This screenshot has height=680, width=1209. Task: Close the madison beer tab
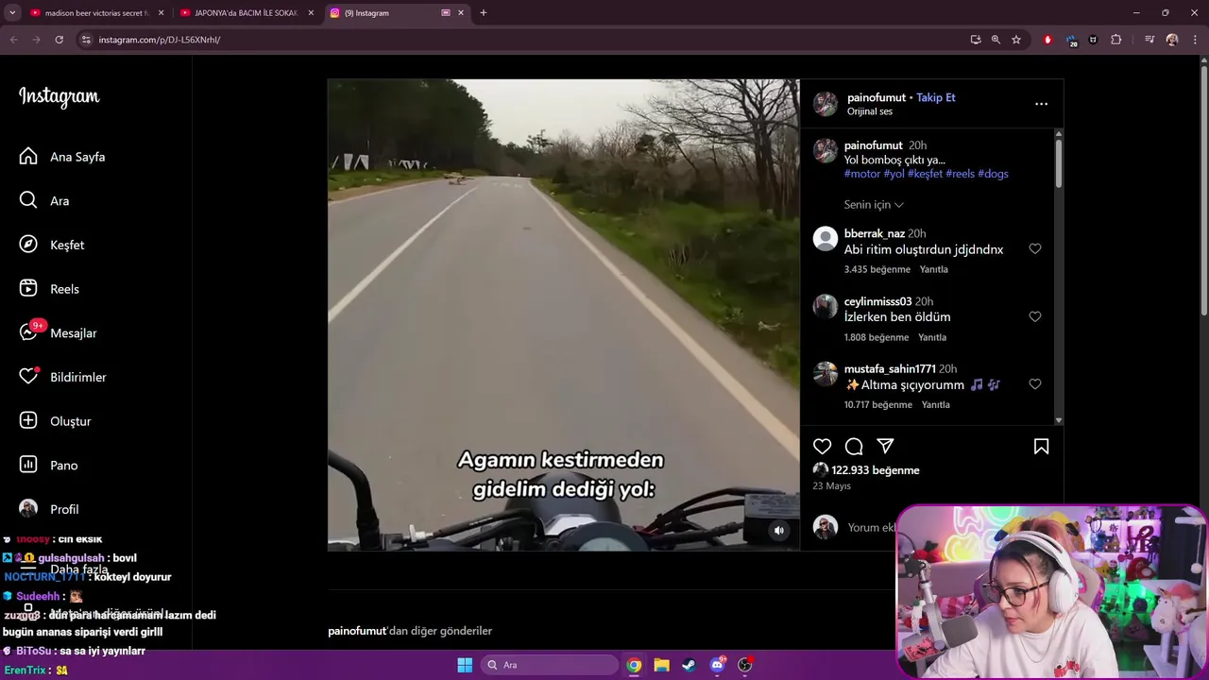(161, 13)
